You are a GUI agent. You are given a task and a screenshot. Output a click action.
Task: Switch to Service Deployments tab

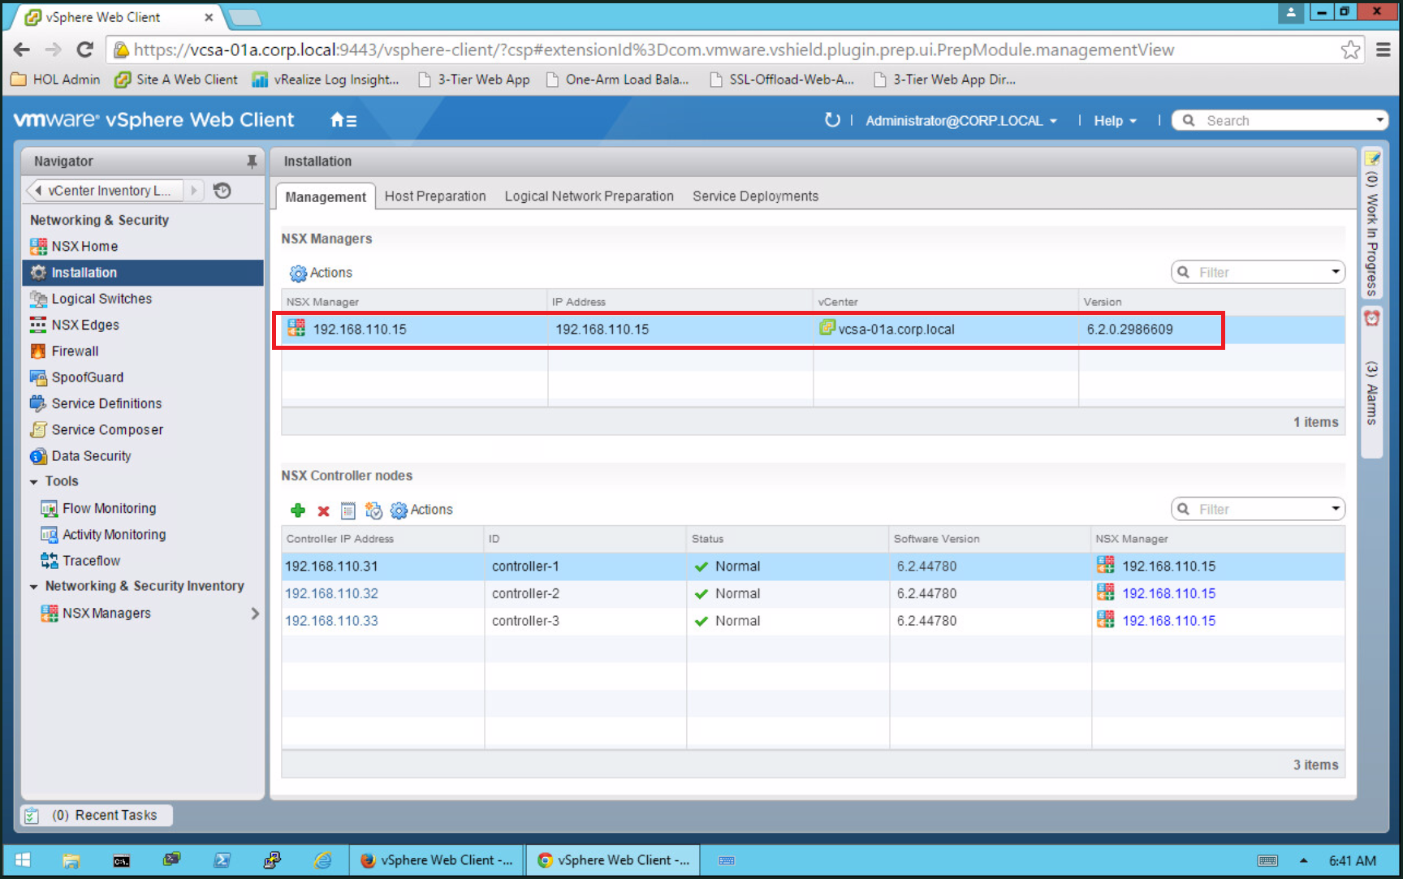(x=755, y=196)
